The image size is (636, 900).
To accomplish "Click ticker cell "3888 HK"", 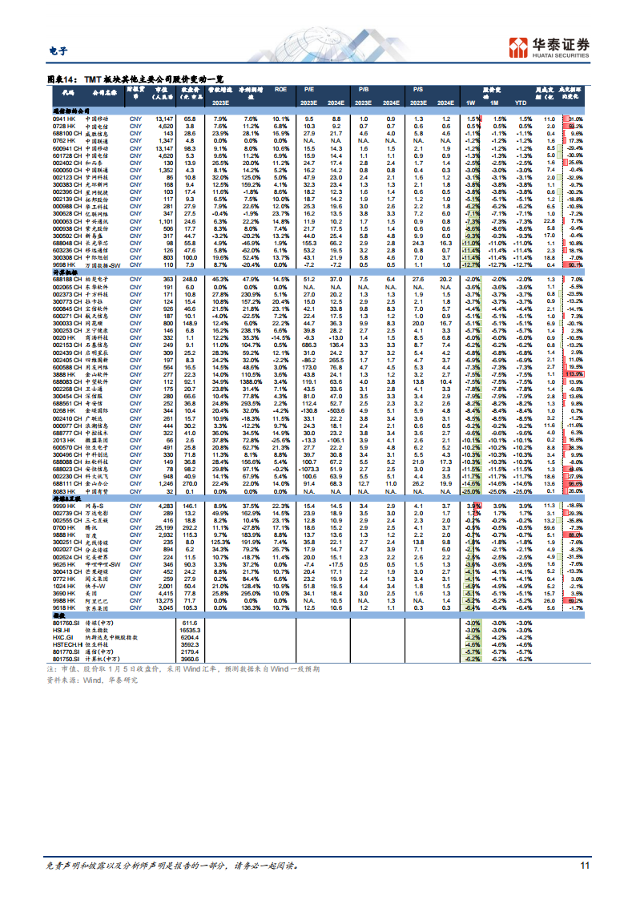I will tap(63, 374).
